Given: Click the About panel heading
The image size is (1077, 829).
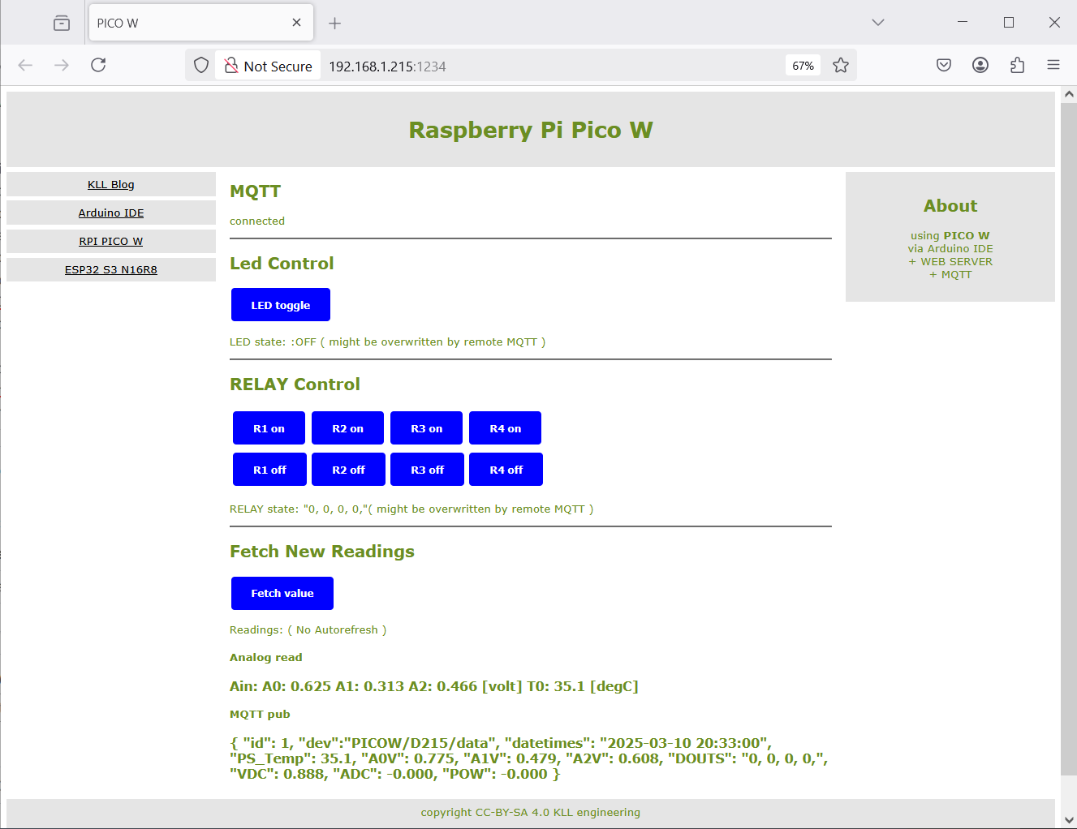Looking at the screenshot, I should click(x=950, y=206).
